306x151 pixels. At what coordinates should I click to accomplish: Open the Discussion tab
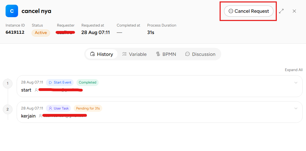(x=200, y=54)
